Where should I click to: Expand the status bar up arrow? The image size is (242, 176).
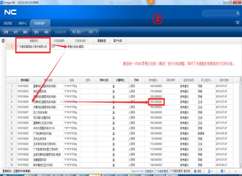tap(236, 171)
